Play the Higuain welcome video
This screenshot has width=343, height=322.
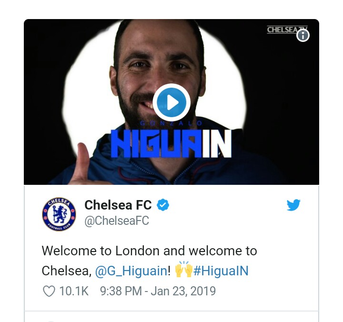click(x=171, y=102)
